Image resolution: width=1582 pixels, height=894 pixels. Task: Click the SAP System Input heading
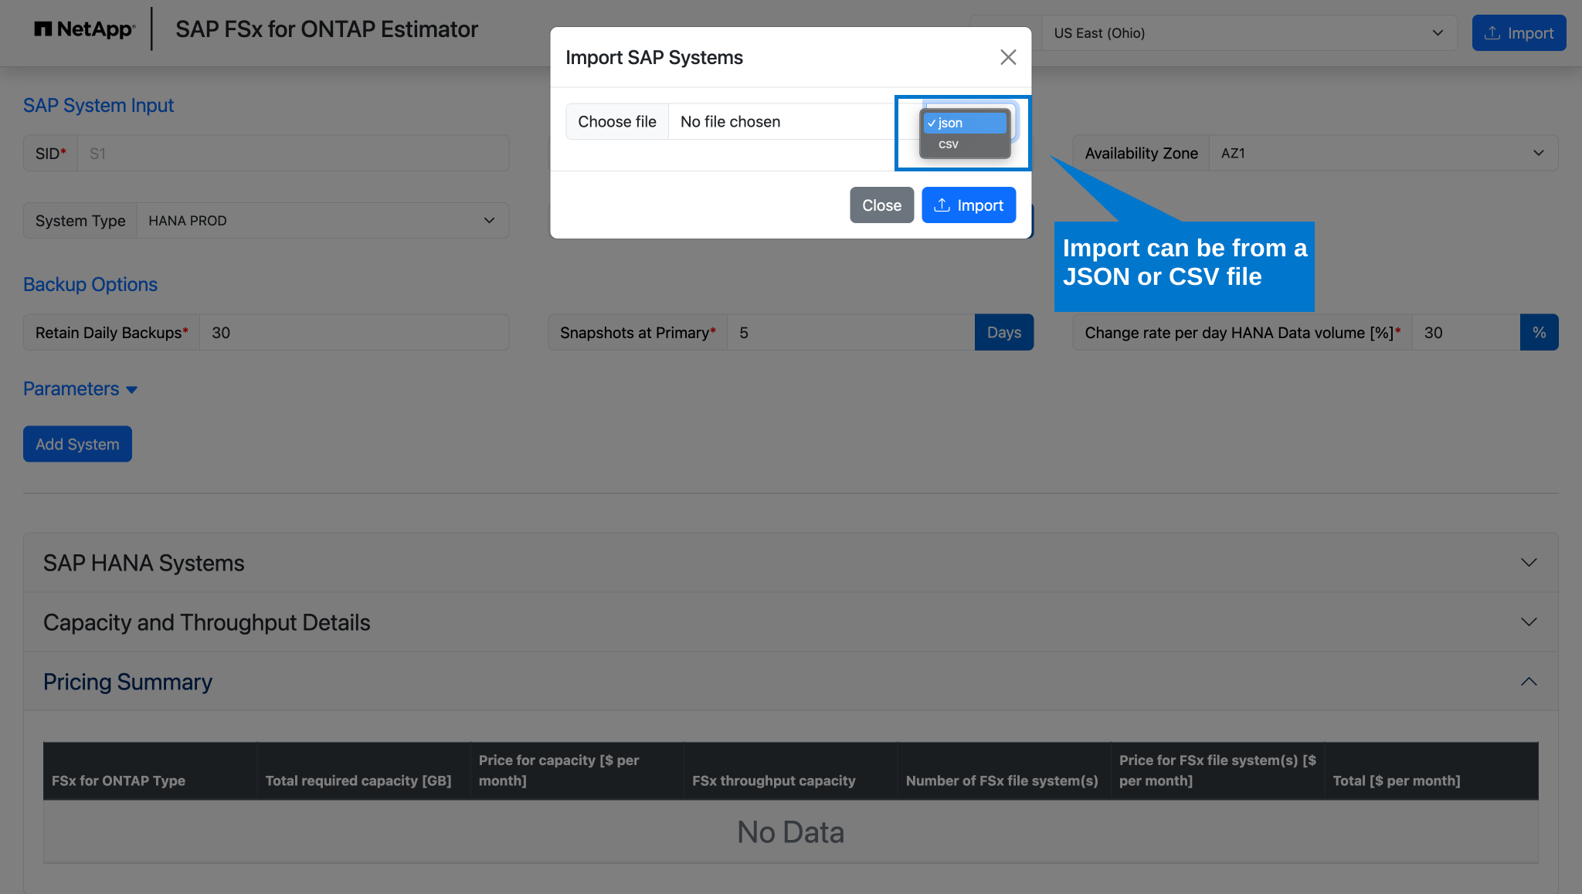[x=98, y=106]
